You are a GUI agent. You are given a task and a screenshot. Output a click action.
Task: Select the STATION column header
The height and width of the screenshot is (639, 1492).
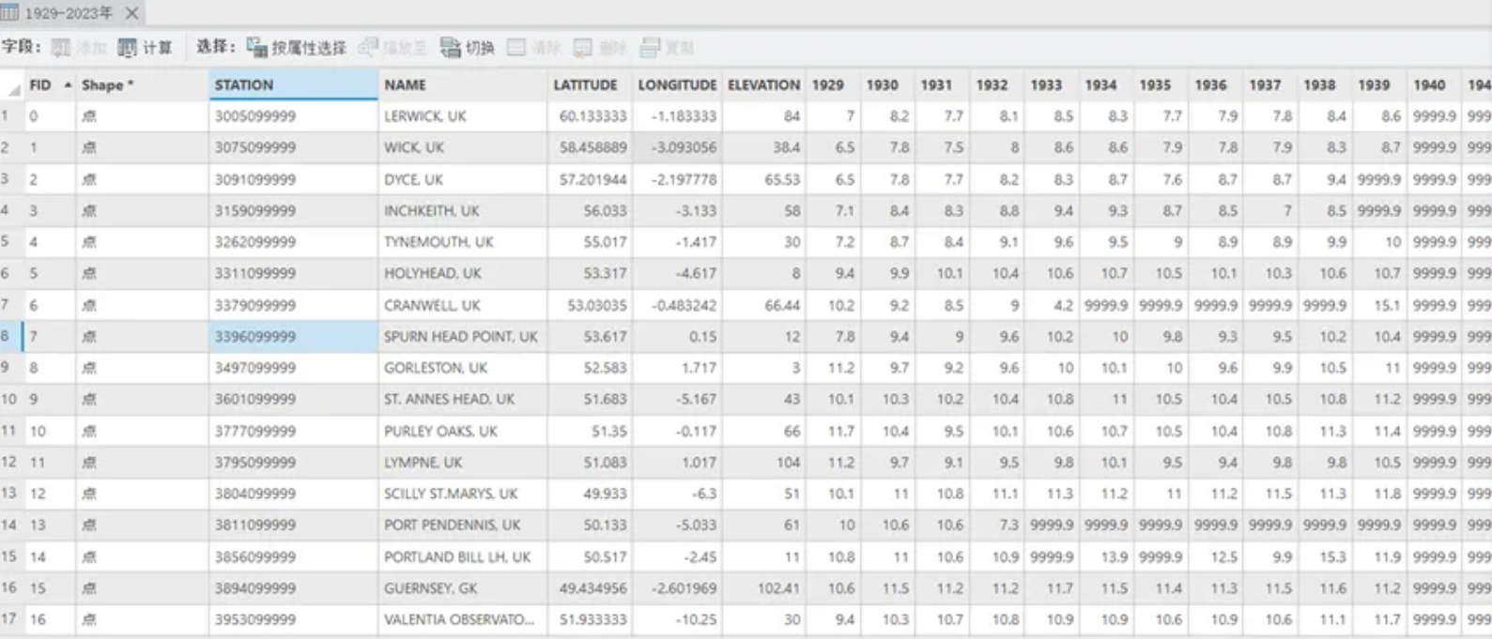[293, 85]
